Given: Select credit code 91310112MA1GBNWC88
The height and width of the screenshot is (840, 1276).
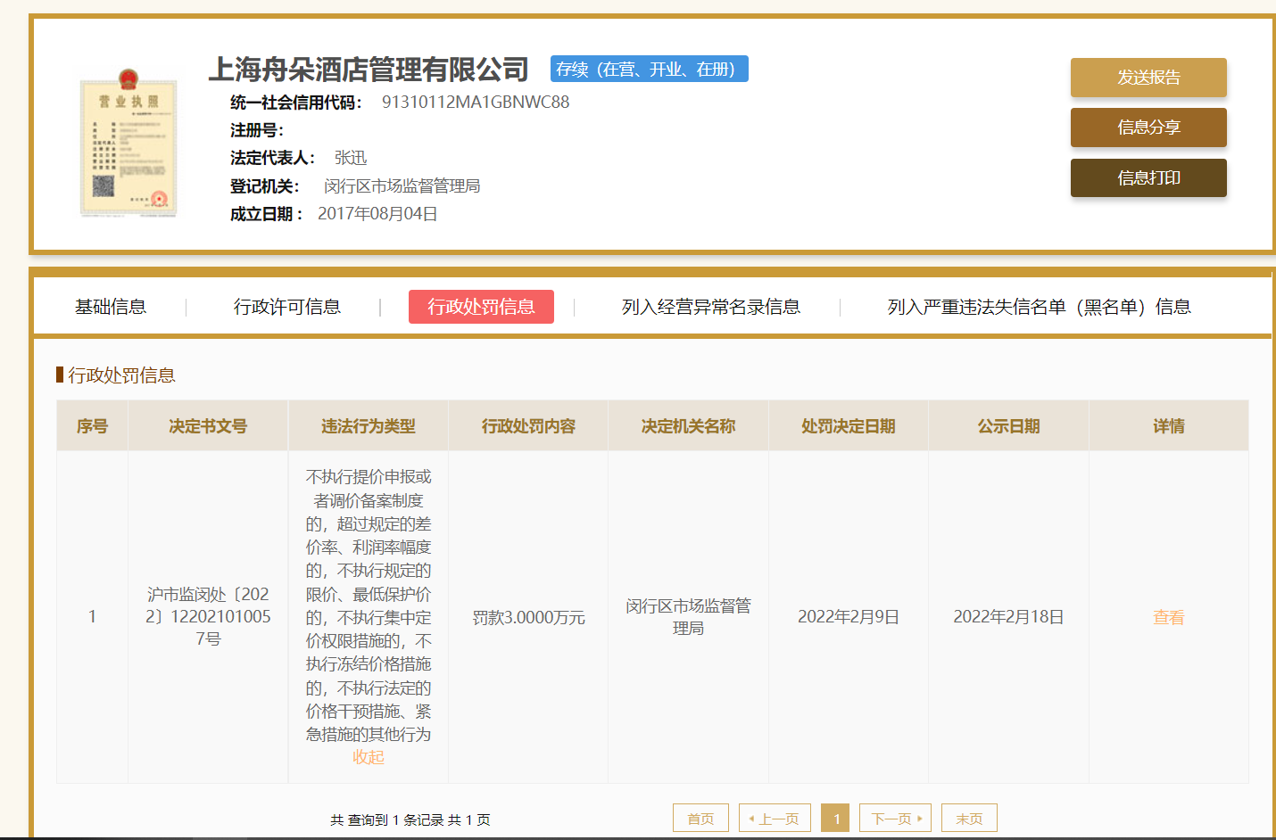Looking at the screenshot, I should coord(476,102).
